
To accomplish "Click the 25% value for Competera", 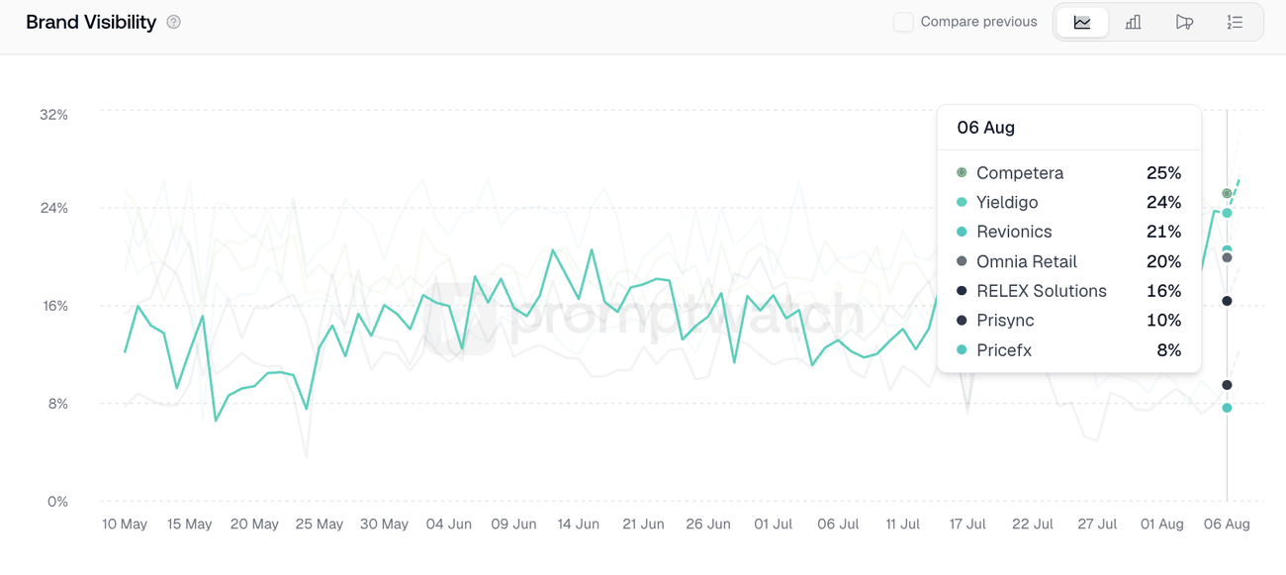I will point(1163,172).
